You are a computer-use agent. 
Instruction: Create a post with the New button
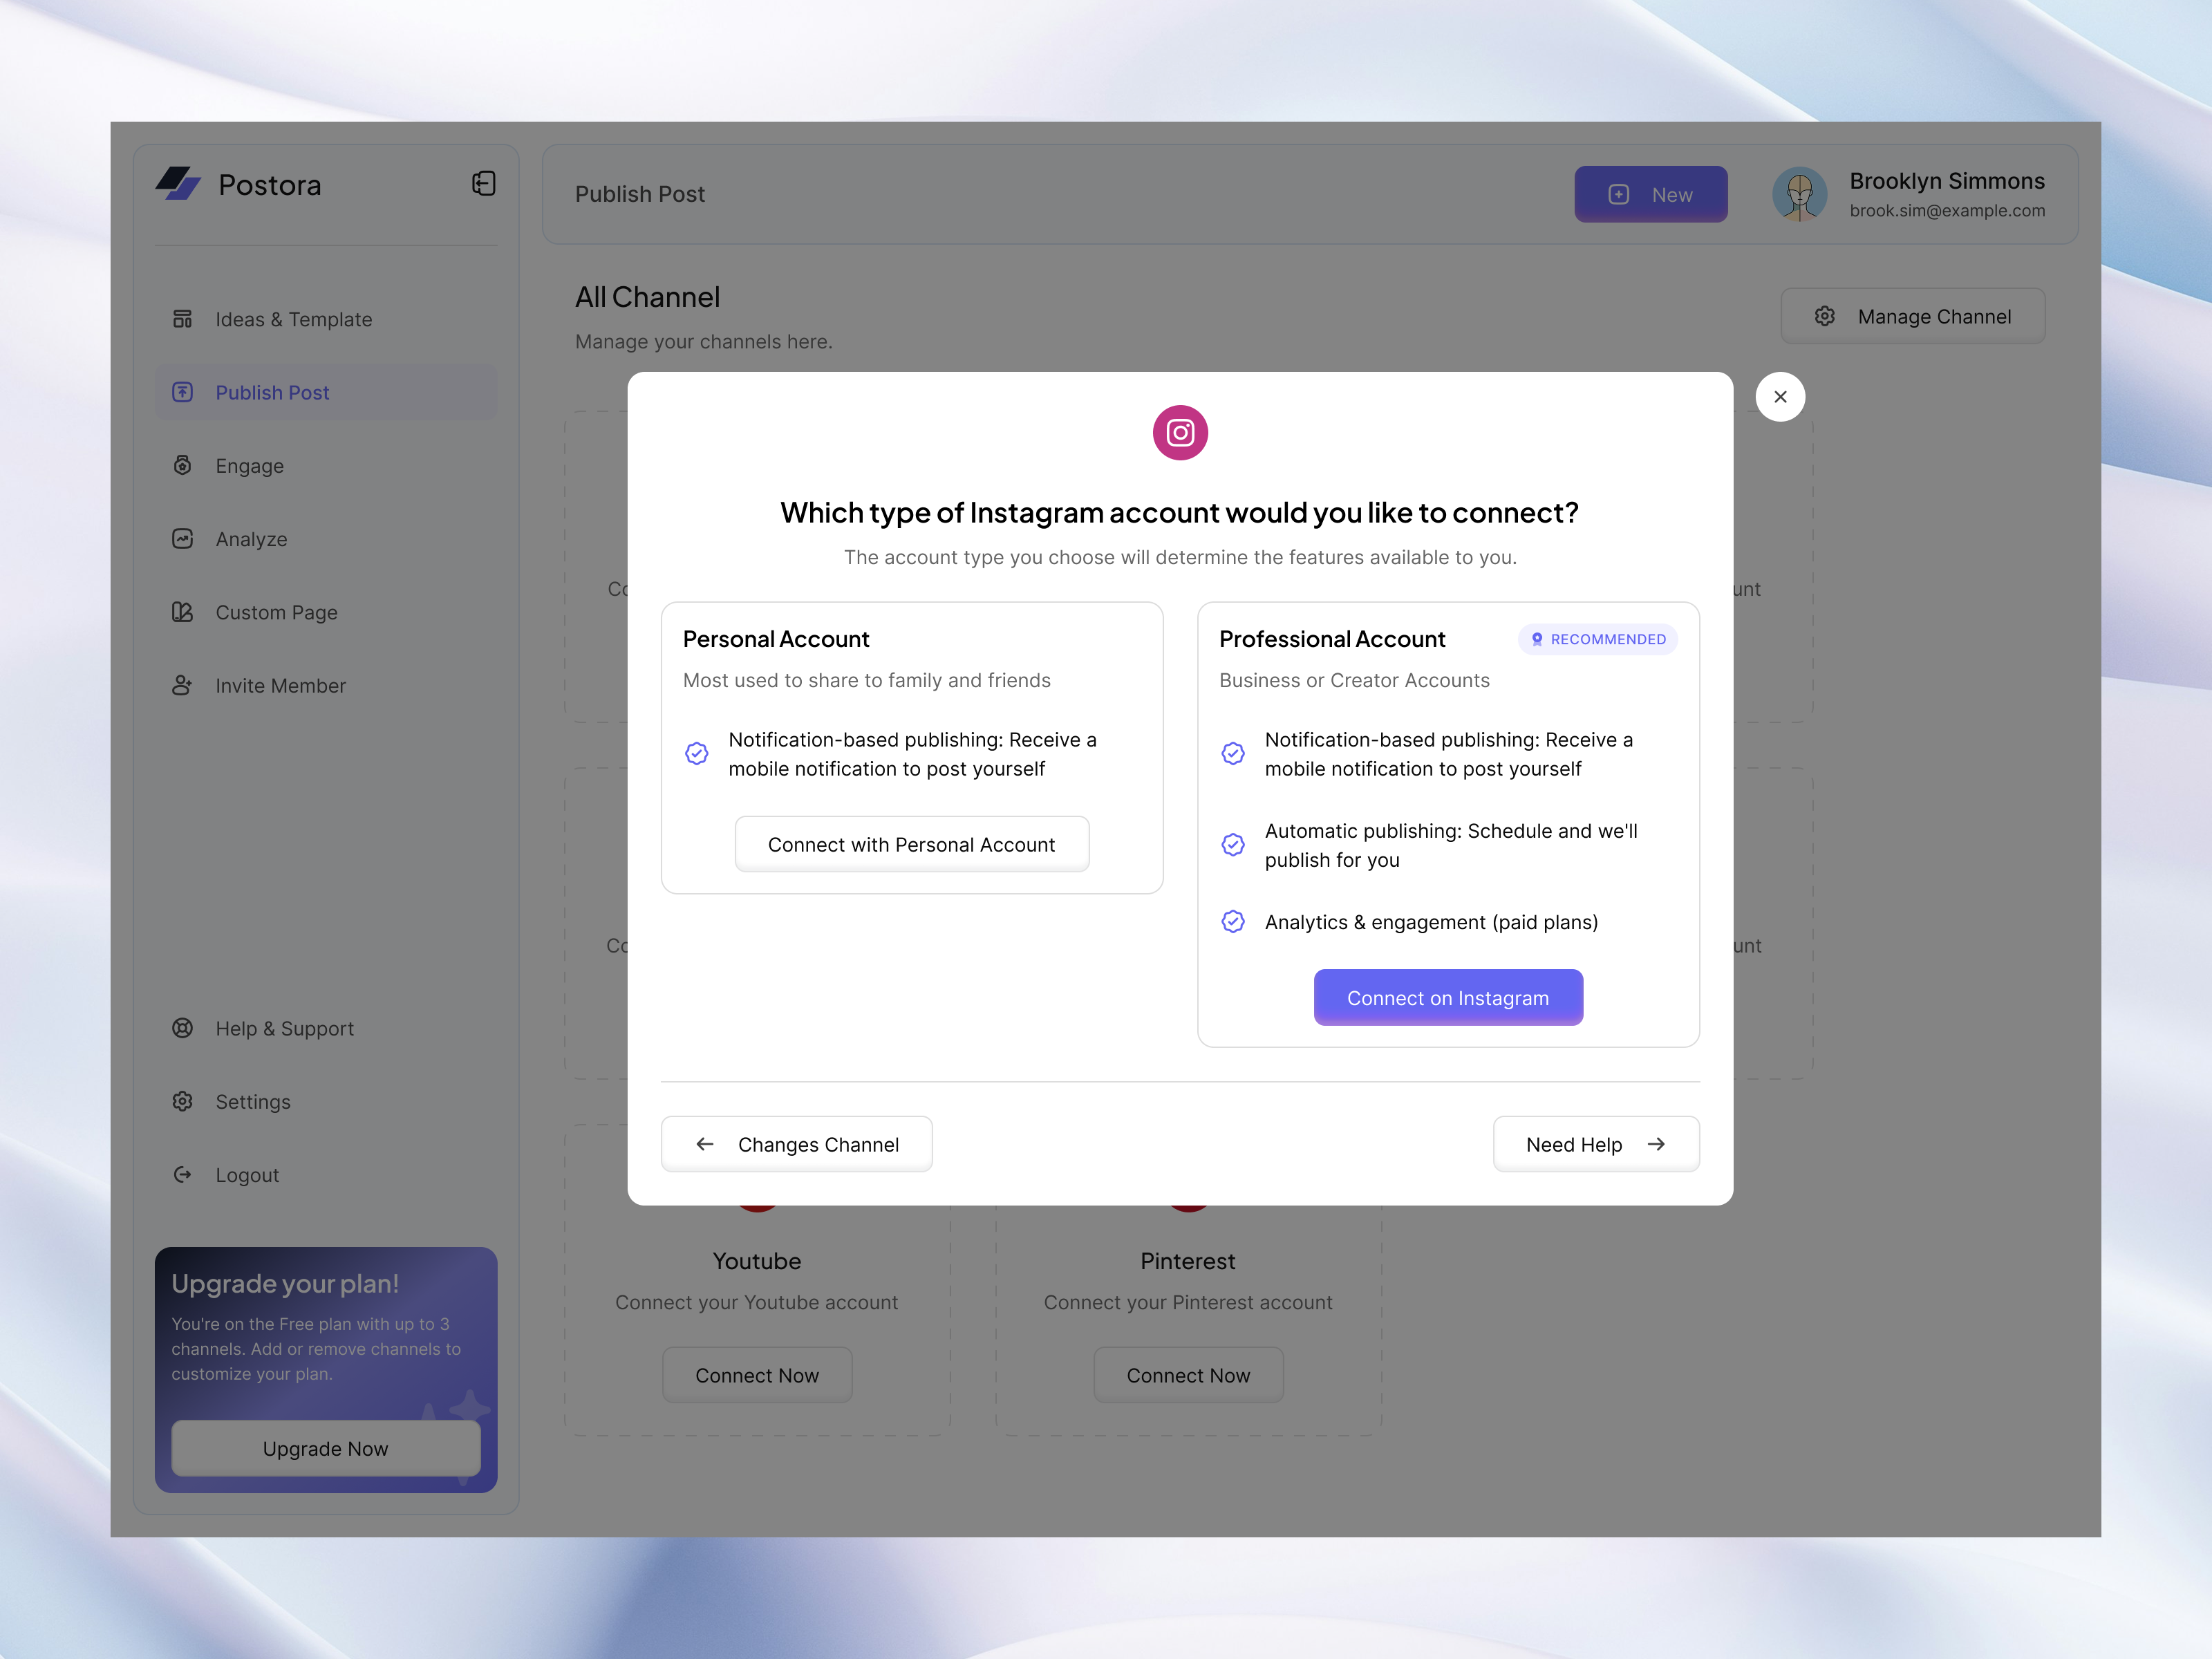1650,194
